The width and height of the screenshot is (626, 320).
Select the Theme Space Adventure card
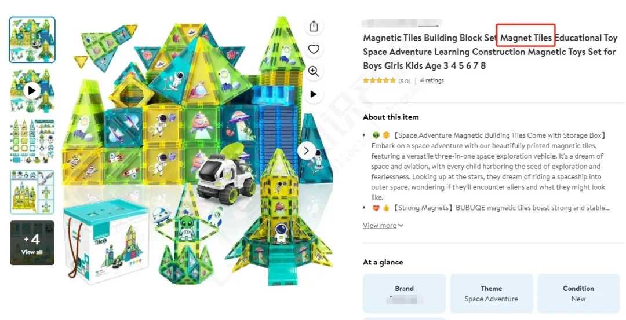pyautogui.click(x=491, y=293)
